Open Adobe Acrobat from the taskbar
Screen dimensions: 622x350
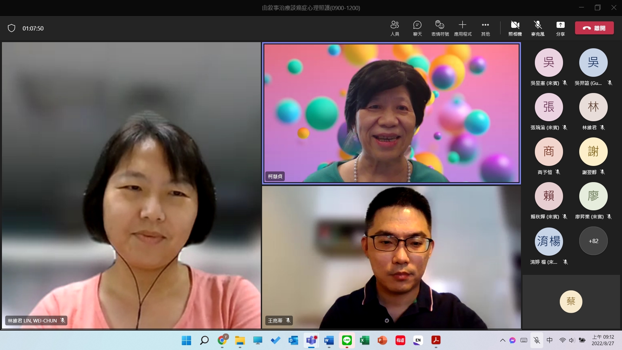[x=436, y=340]
